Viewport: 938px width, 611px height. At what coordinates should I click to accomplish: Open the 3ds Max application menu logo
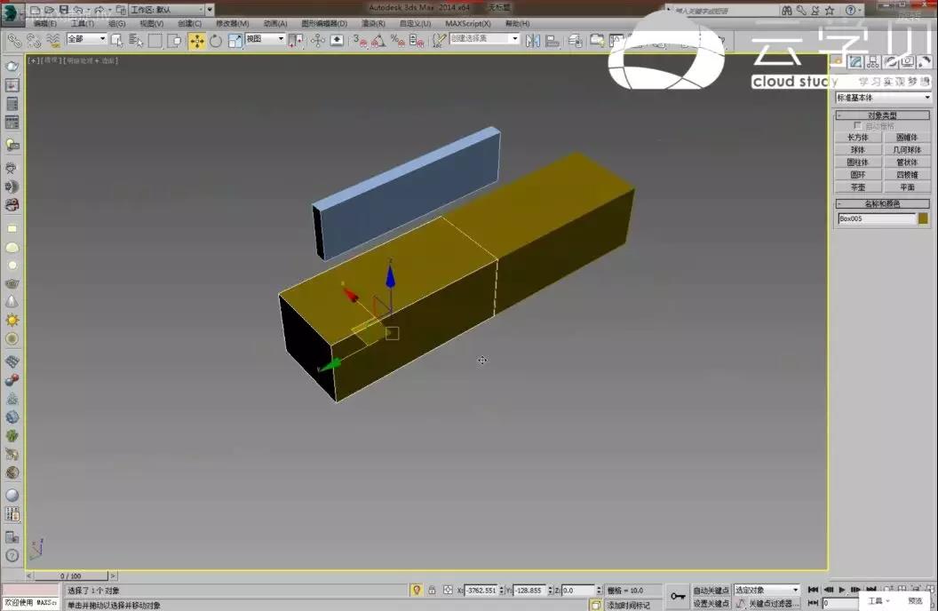point(12,13)
